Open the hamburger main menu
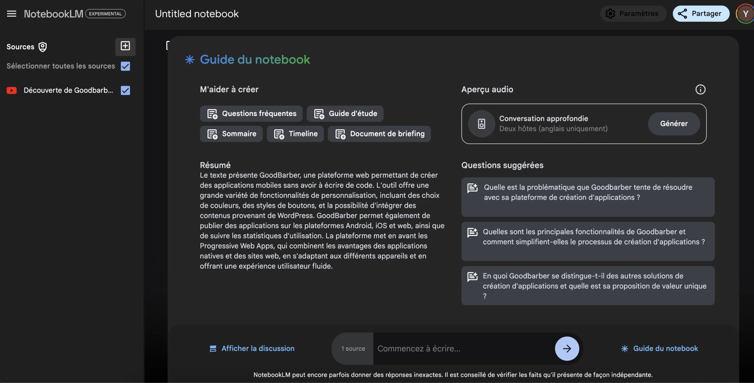The image size is (754, 383). pos(11,14)
